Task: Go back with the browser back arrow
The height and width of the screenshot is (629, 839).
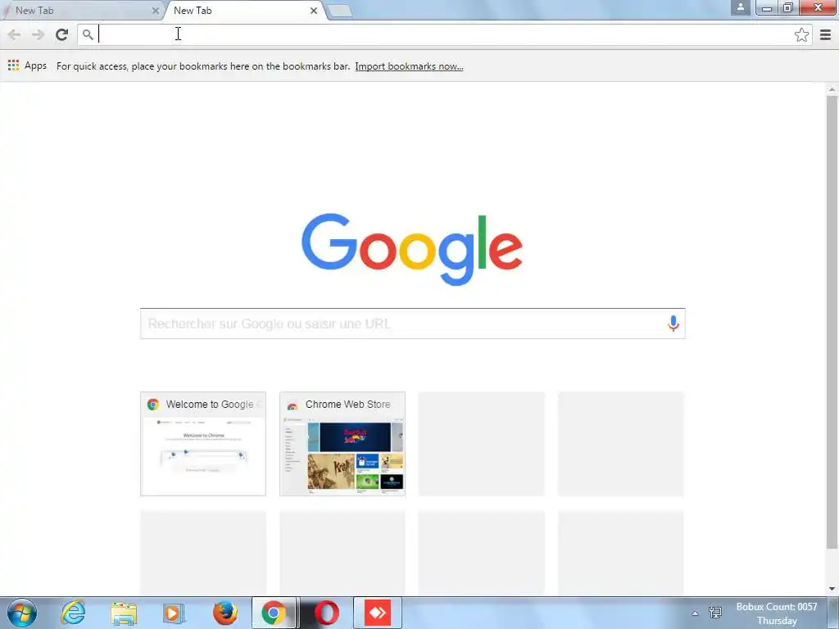Action: click(15, 34)
